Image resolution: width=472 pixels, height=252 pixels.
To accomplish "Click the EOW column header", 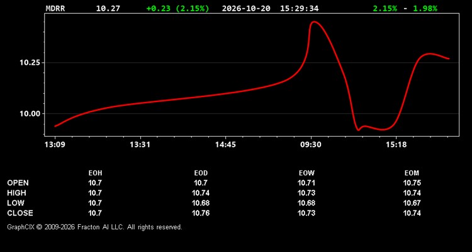I will point(306,173).
